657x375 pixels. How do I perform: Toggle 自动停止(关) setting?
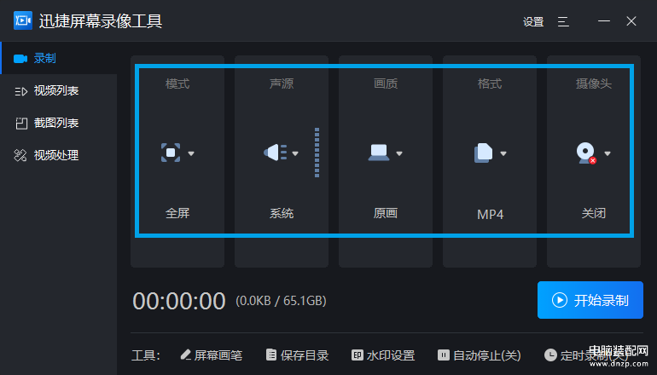coord(480,355)
